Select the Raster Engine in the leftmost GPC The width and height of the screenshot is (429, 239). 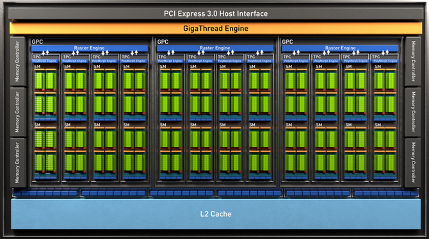[90, 48]
